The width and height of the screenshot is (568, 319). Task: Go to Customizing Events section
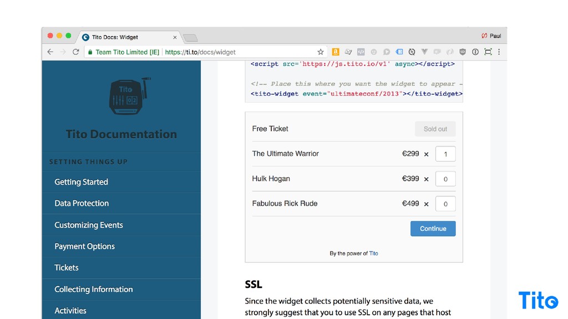tap(89, 225)
